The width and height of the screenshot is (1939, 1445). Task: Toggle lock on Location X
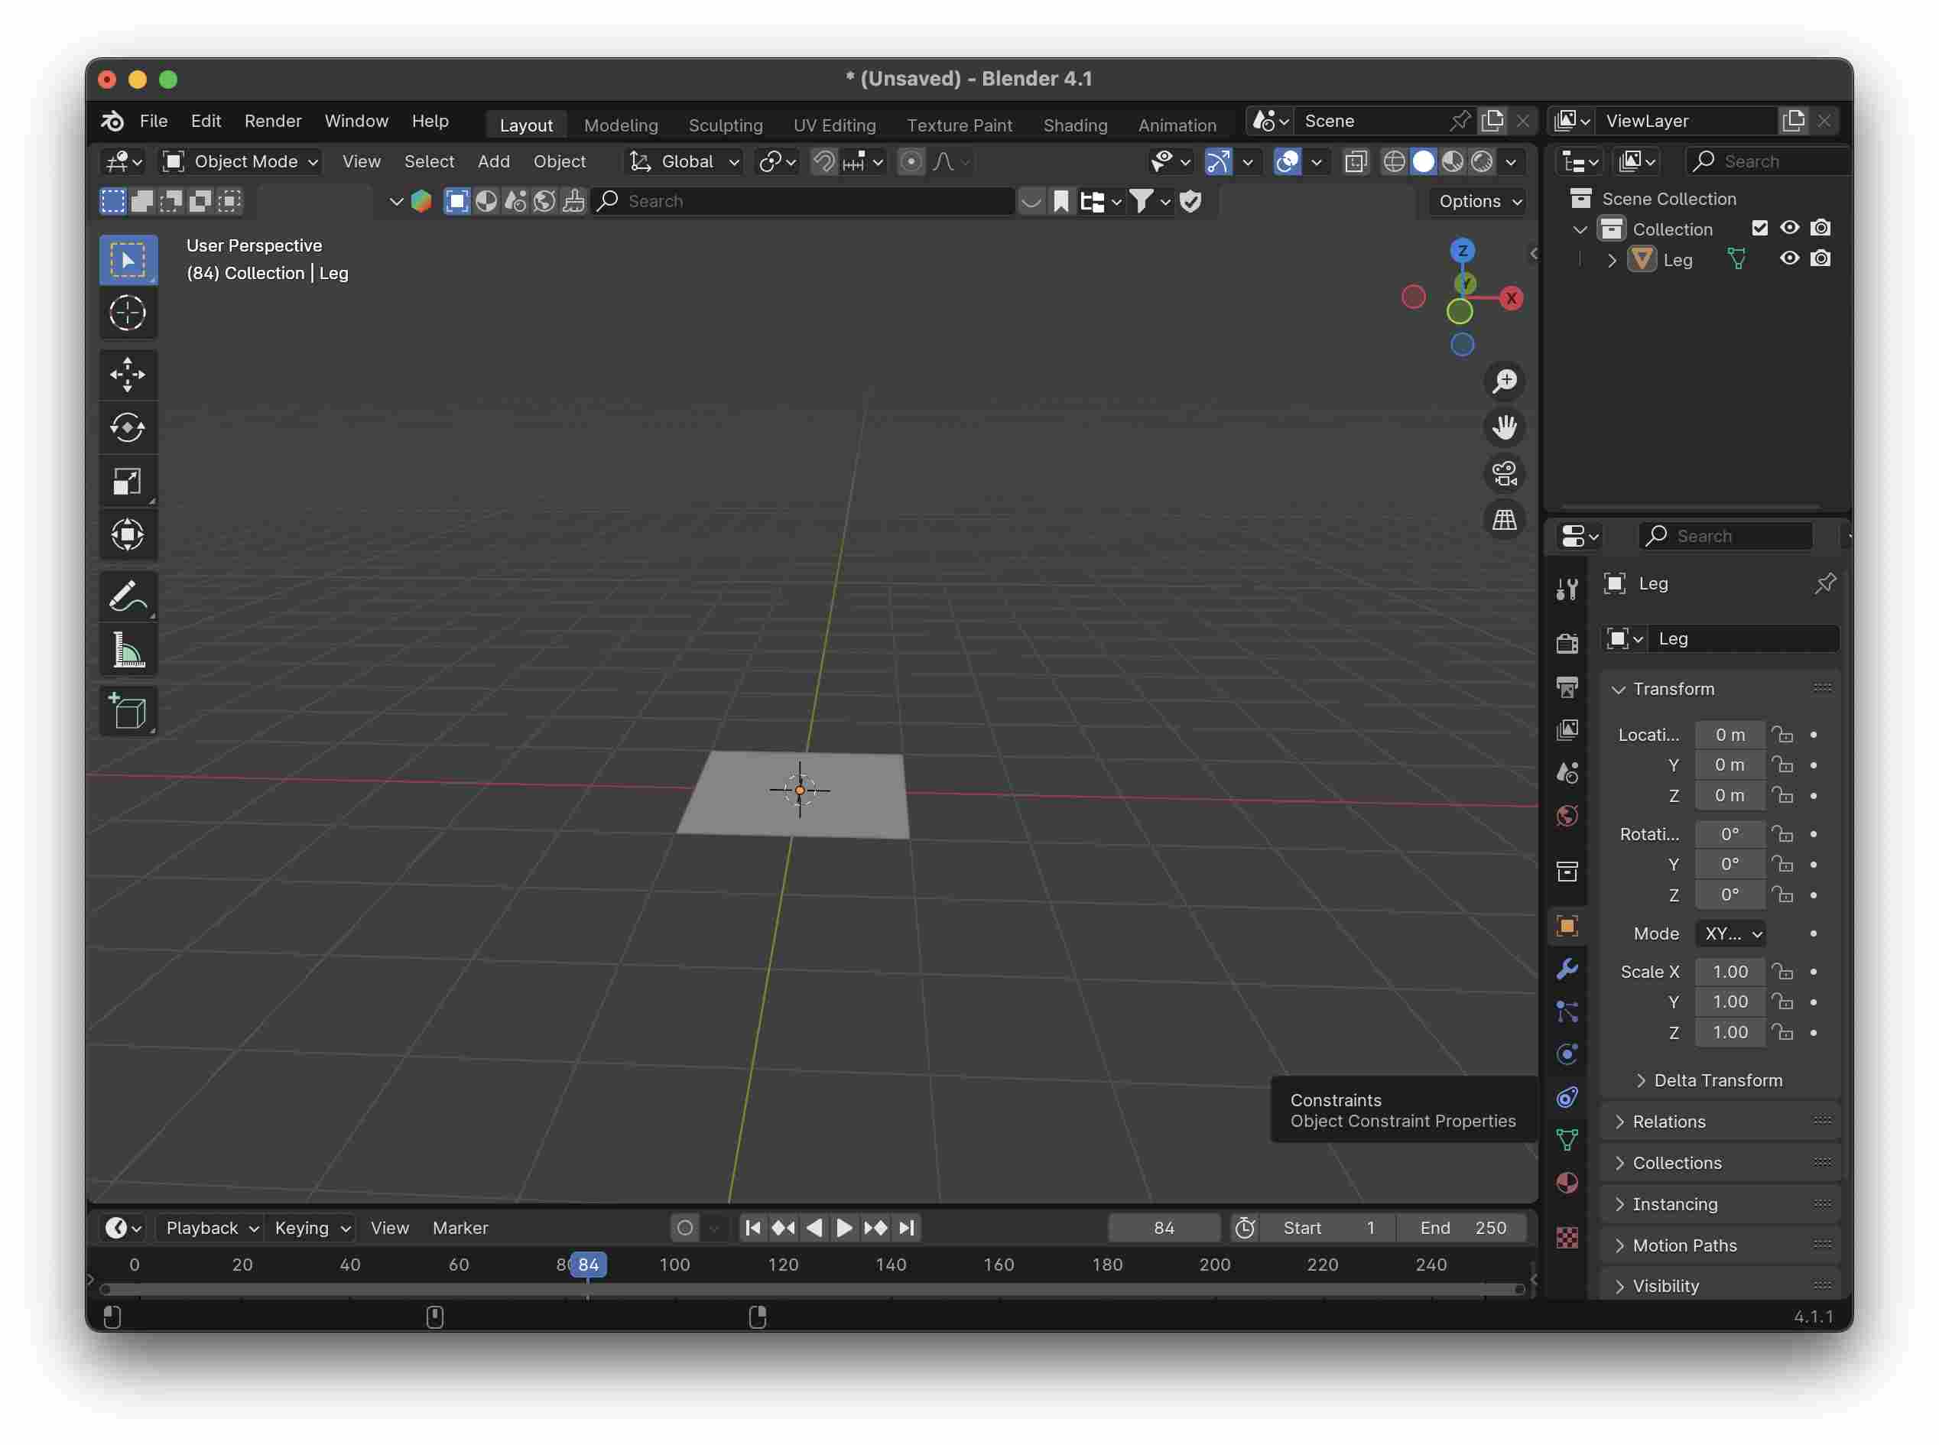pyautogui.click(x=1781, y=735)
